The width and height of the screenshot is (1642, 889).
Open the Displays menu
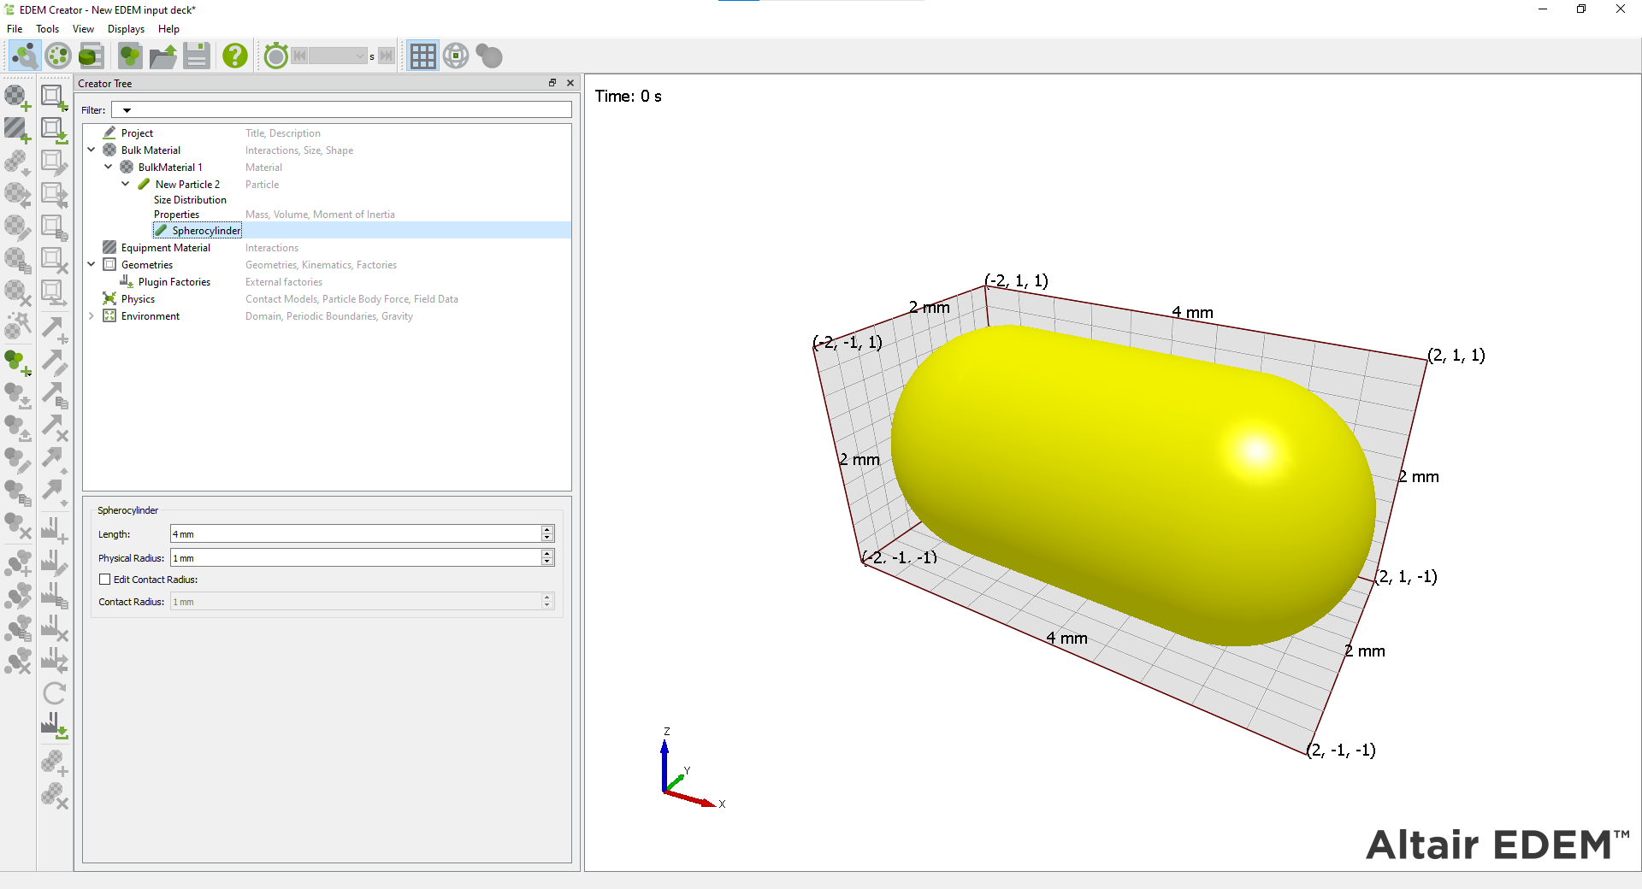126,28
